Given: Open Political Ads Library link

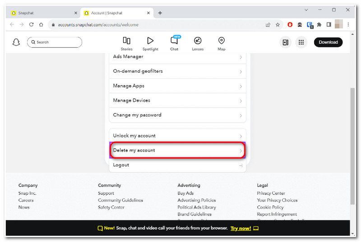Looking at the screenshot, I should pos(197,207).
